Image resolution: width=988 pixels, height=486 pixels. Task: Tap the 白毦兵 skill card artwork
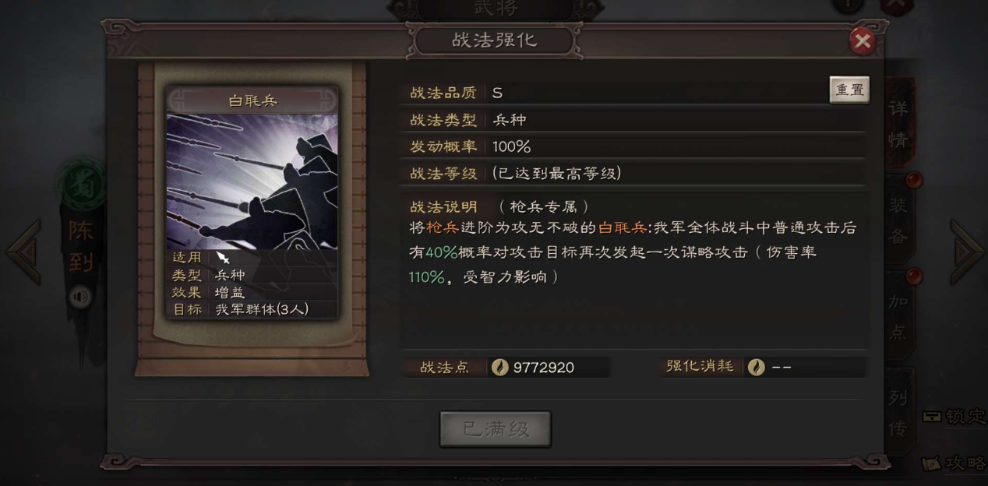click(252, 181)
